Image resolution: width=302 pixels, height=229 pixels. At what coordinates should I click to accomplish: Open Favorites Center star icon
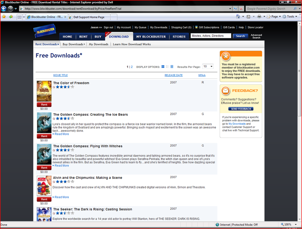pos(4,17)
